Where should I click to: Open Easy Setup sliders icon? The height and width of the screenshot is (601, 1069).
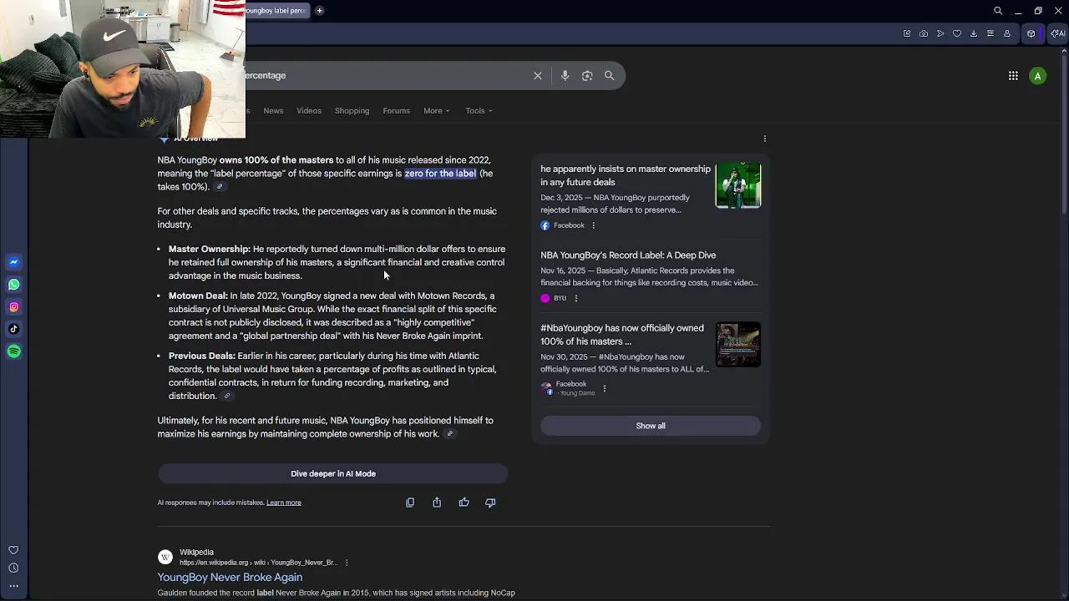point(990,33)
